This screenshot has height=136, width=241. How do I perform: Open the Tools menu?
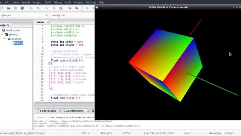pyautogui.click(x=68, y=2)
